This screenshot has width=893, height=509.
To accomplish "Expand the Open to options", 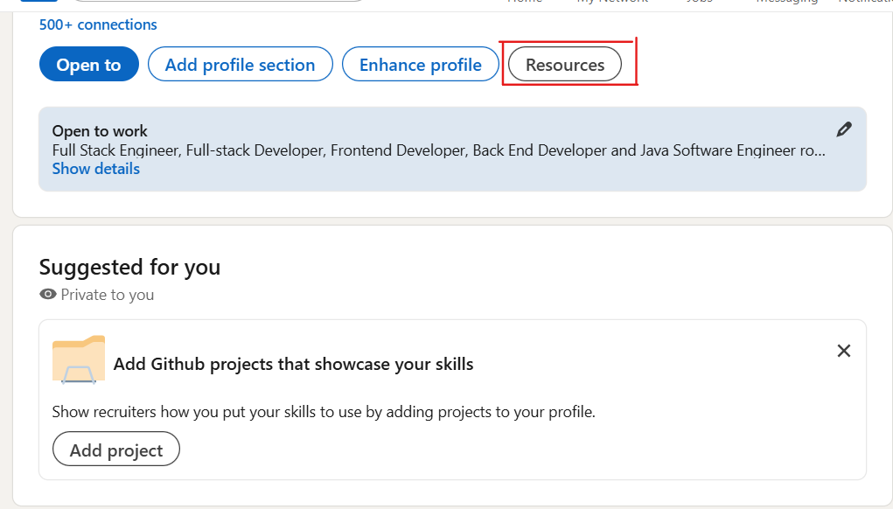I will pyautogui.click(x=88, y=64).
